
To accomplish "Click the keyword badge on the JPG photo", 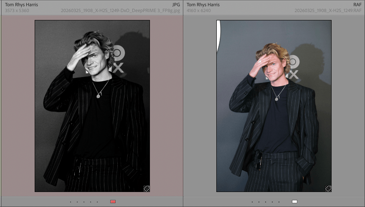I will (x=147, y=188).
